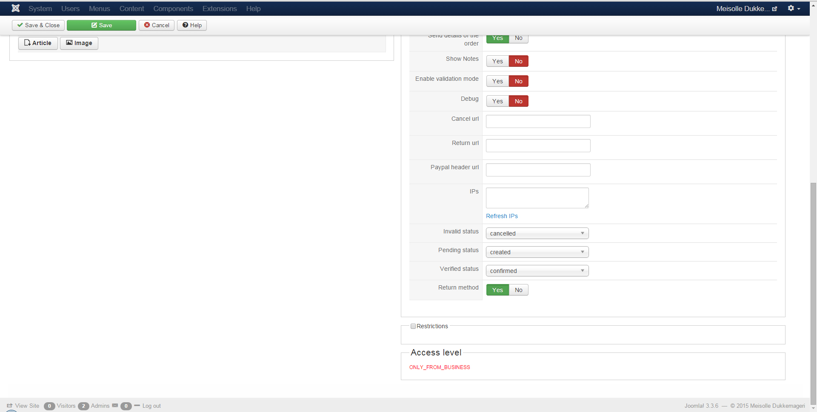817x412 pixels.
Task: Click the Refresh IPs link
Action: [502, 216]
